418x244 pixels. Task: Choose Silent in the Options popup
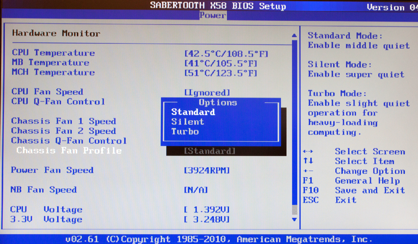tap(187, 122)
